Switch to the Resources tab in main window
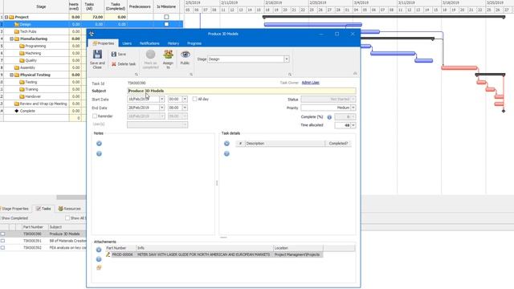 click(70, 209)
